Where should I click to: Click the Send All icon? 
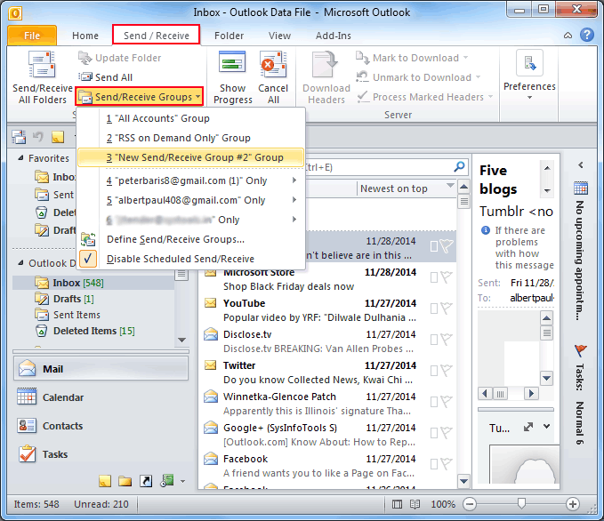(85, 77)
